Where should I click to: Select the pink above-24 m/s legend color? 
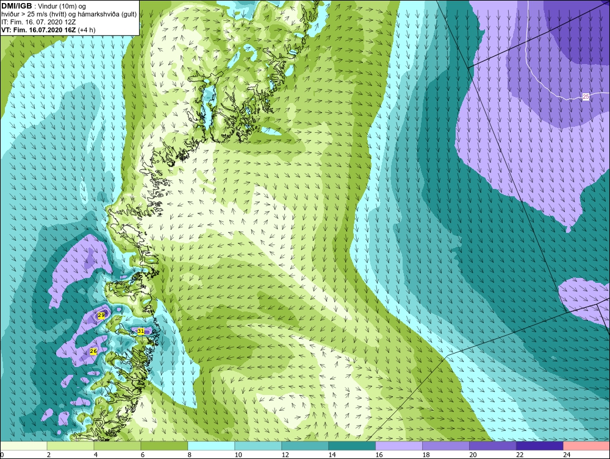[x=586, y=446]
